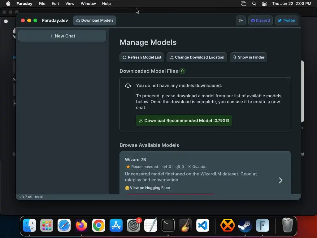Refresh Model List
The image size is (317, 238).
[x=142, y=57]
